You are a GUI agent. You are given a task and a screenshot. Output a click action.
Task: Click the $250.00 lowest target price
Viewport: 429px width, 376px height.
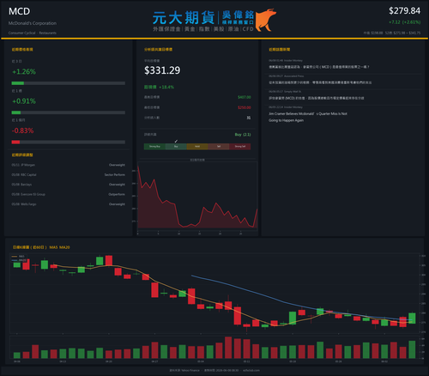pos(245,107)
